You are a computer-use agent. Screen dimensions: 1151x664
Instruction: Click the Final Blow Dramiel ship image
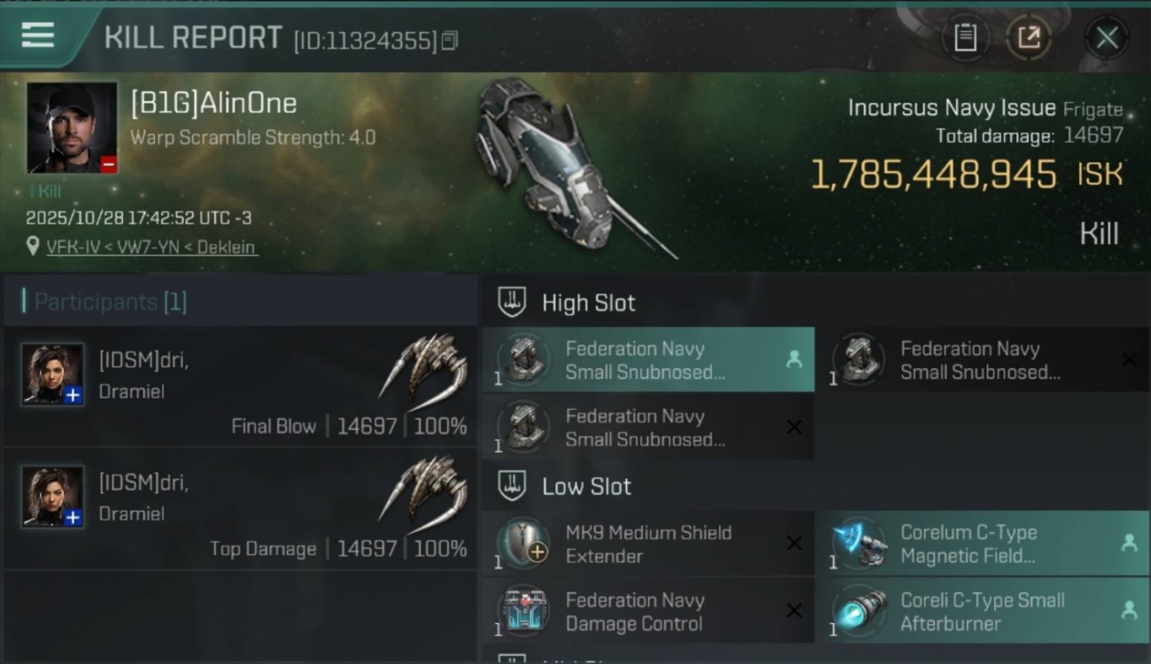(424, 372)
